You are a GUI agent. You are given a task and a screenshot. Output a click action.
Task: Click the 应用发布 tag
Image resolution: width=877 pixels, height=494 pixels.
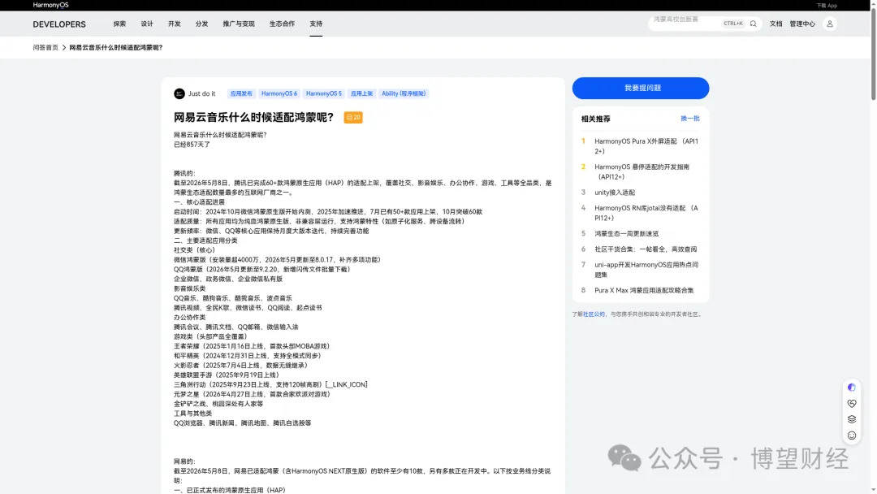click(242, 93)
